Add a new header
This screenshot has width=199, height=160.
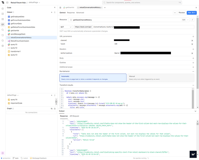coord(193,49)
